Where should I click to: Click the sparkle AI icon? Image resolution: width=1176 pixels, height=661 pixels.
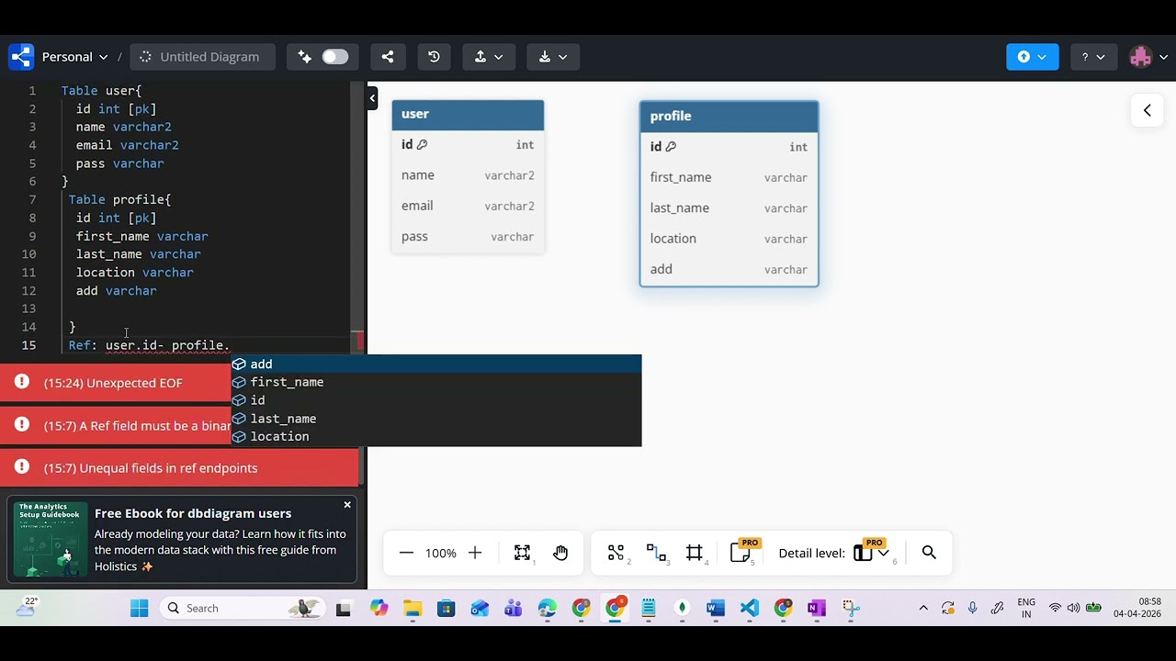[x=305, y=57]
